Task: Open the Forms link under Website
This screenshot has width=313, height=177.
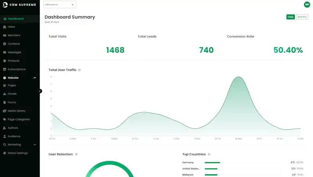Action: 12,102
